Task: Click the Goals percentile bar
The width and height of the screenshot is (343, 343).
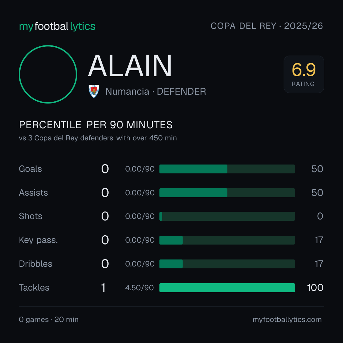Action: pyautogui.click(x=227, y=169)
